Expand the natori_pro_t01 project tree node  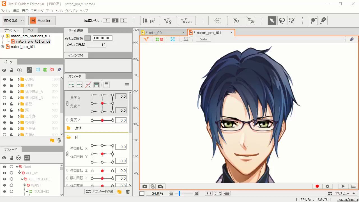pyautogui.click(x=3, y=47)
